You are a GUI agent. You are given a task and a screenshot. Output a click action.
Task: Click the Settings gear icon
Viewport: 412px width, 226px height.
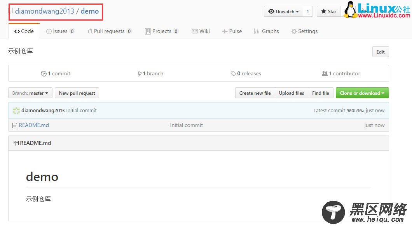294,31
